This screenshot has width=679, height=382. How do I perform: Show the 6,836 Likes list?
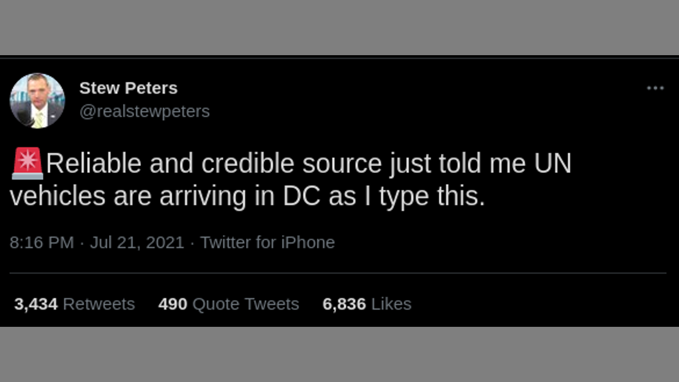367,304
